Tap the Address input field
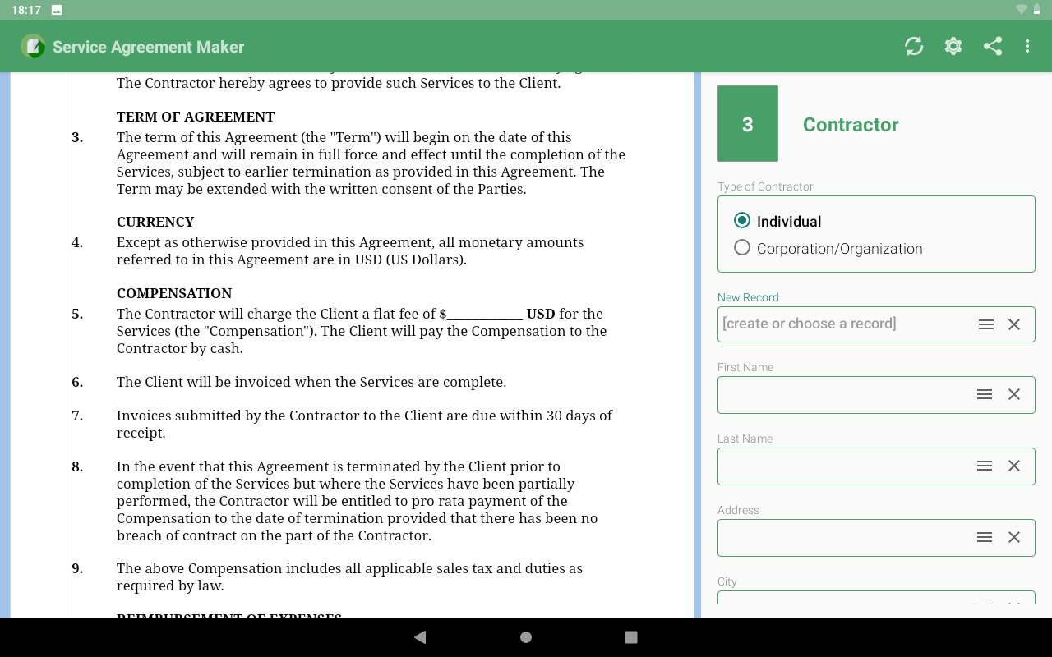Screen dimensions: 1052x657 (x=876, y=538)
